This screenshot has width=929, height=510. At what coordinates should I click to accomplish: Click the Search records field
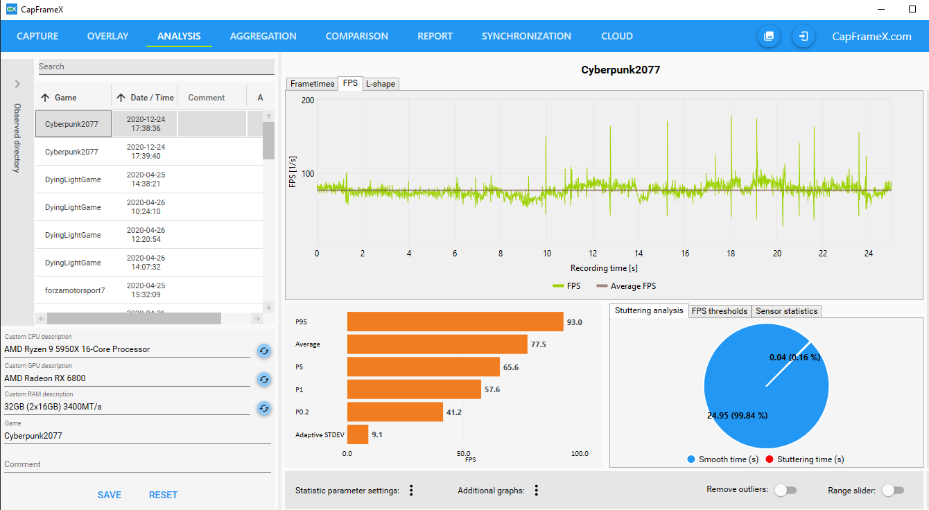tap(156, 67)
